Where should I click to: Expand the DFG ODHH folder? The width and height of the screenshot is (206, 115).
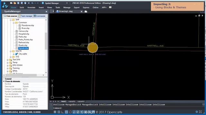[8, 65]
